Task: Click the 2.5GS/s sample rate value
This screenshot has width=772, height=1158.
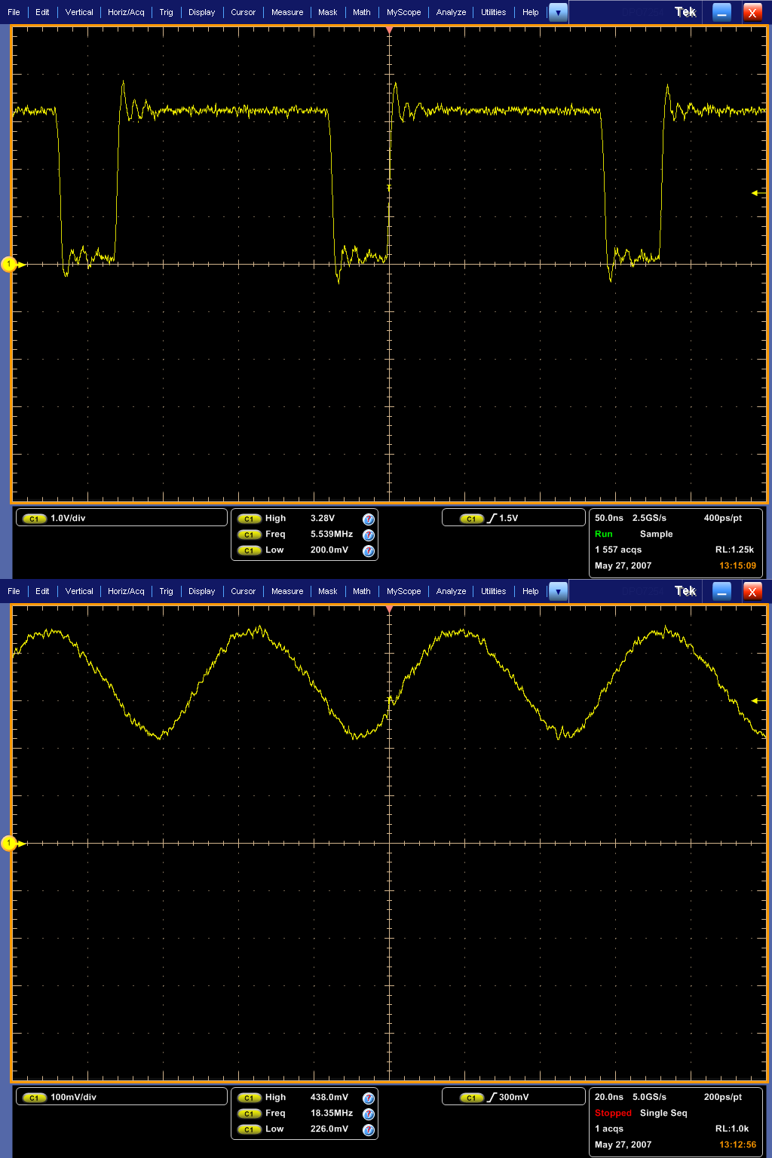Action: [x=649, y=519]
